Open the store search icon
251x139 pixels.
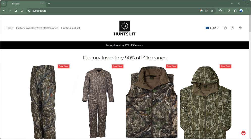[x=225, y=28]
